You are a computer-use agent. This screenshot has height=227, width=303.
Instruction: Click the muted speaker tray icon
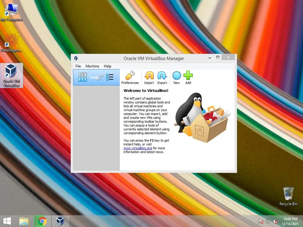(275, 221)
